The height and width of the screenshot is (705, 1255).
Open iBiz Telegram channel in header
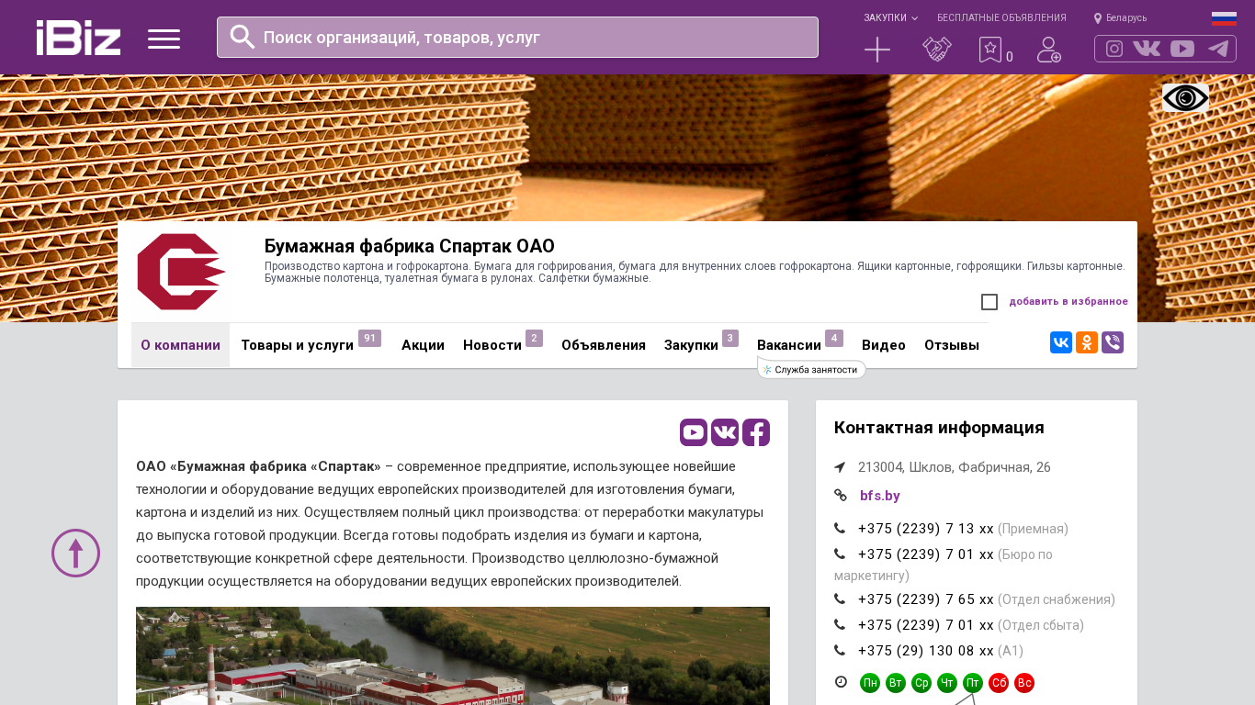pyautogui.click(x=1218, y=49)
